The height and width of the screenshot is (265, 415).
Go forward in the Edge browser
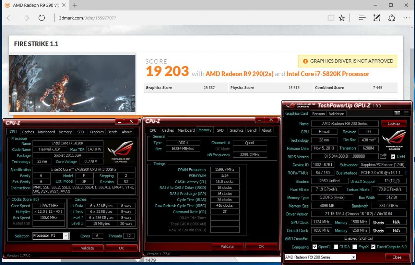click(x=26, y=18)
